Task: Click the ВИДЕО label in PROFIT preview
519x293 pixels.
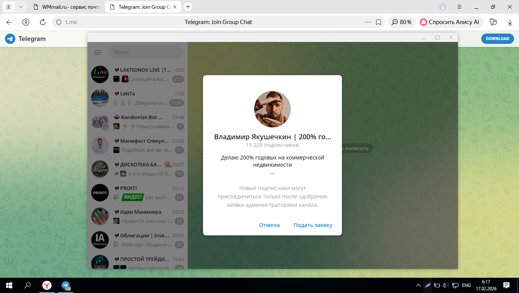Action: coord(132,197)
